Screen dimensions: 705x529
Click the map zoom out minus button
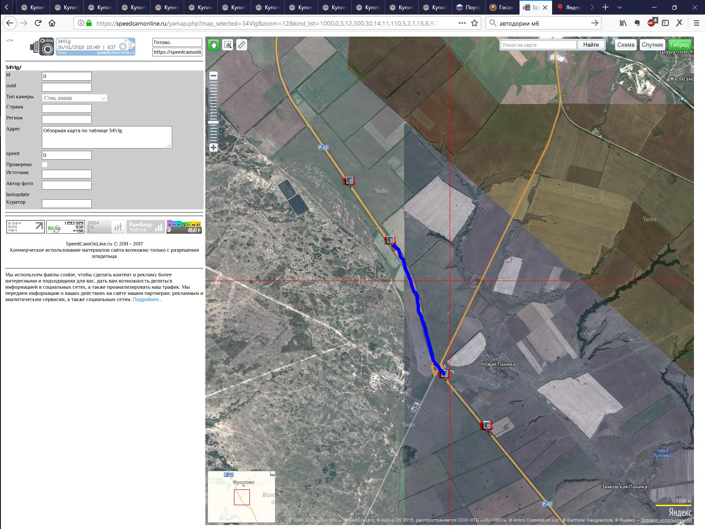pyautogui.click(x=213, y=76)
